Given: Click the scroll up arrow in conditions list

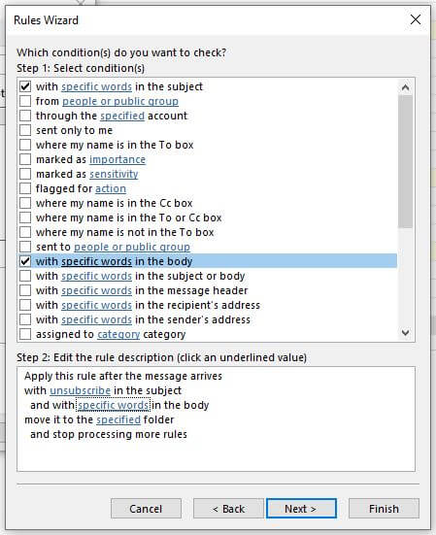Looking at the screenshot, I should pyautogui.click(x=405, y=87).
